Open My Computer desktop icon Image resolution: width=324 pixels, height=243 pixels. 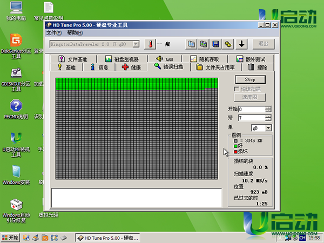coord(16,11)
